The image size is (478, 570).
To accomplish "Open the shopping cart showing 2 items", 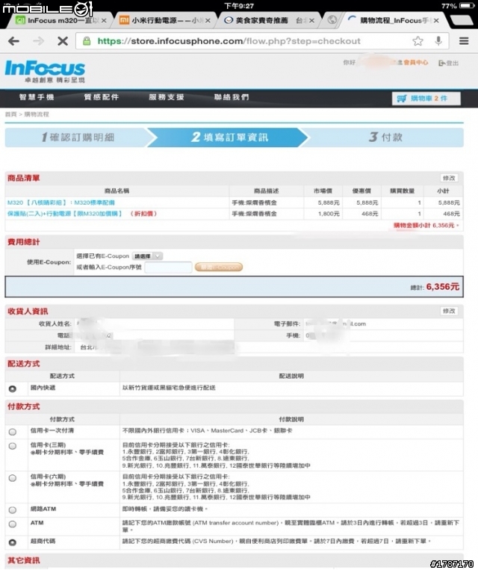I will 426,99.
